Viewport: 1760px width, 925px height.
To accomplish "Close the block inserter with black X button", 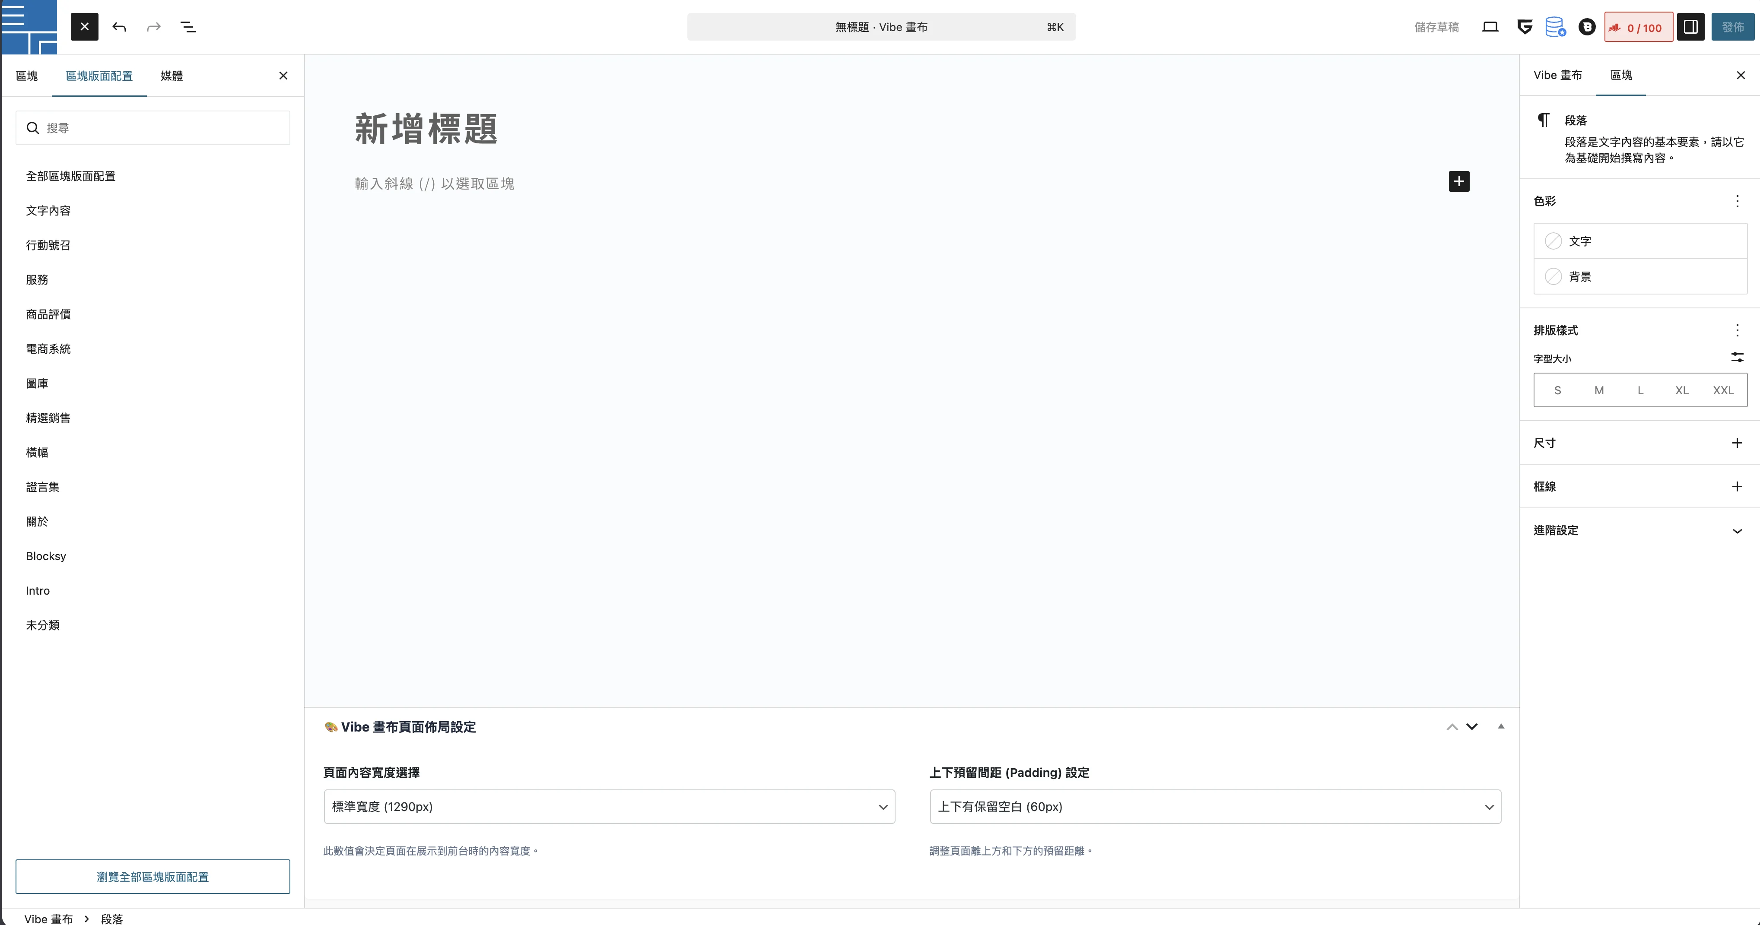I will [x=84, y=27].
